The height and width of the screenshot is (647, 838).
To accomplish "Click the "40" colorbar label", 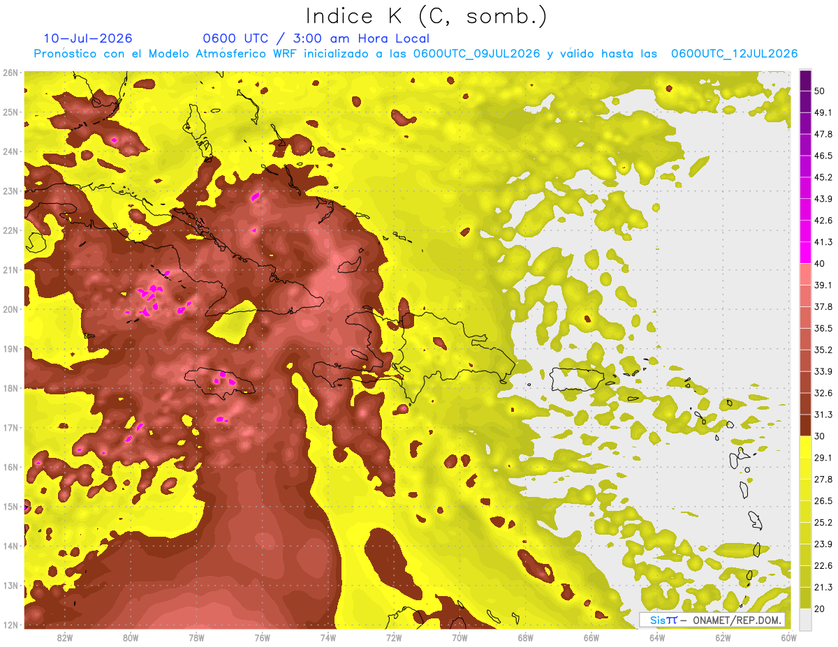I will coord(820,263).
